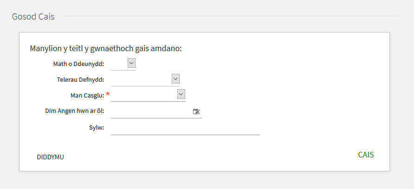This screenshot has width=414, height=189.
Task: Click the Man Casglu select field
Action: (x=148, y=95)
